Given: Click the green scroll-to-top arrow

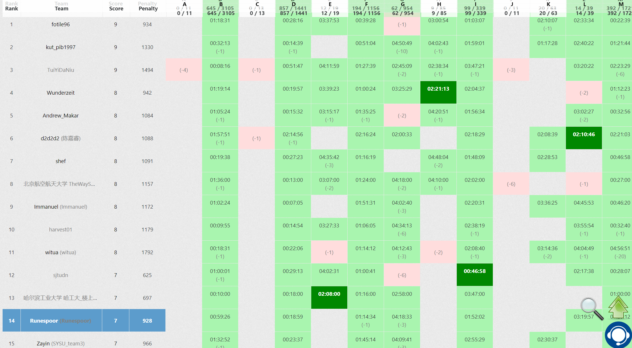Looking at the screenshot, I should tap(618, 306).
